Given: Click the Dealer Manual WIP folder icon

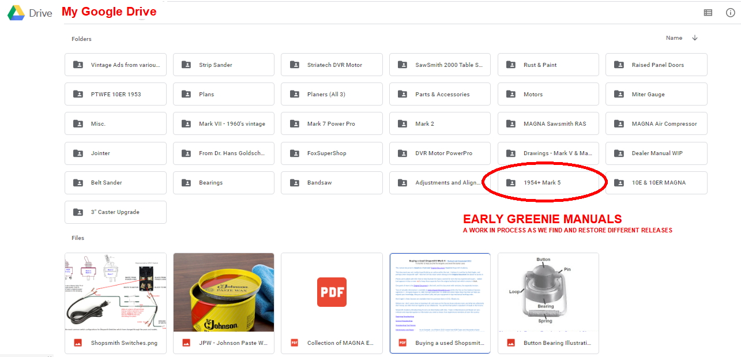Looking at the screenshot, I should 619,153.
